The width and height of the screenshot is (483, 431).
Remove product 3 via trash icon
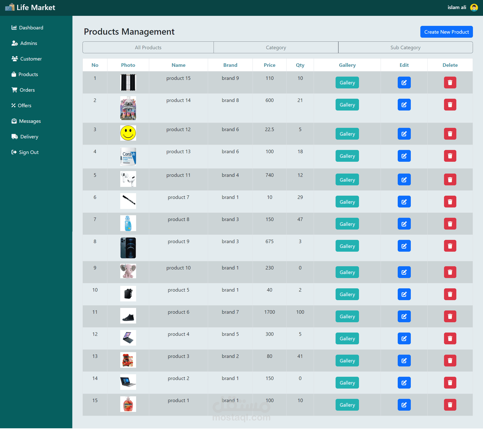[x=450, y=361]
